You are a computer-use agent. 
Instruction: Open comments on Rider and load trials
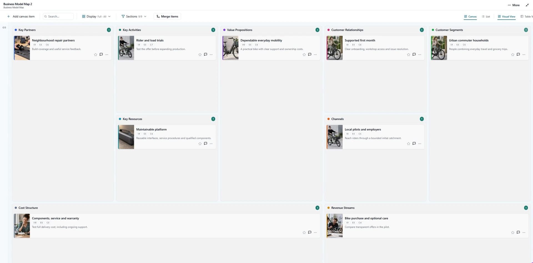[205, 54]
